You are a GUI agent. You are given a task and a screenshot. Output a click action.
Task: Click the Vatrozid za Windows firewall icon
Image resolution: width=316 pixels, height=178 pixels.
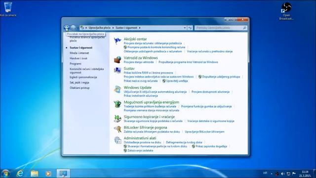point(118,60)
